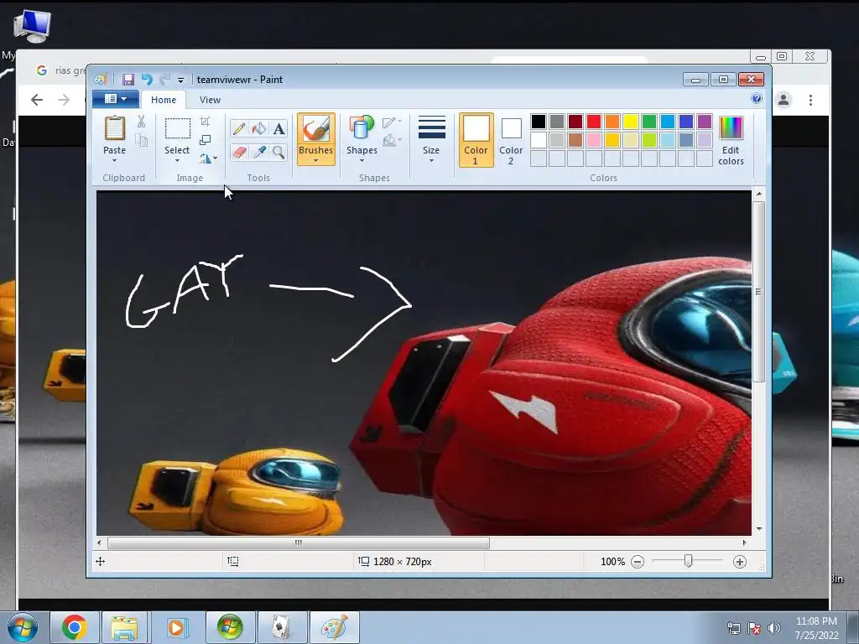Open Chrome from the taskbar
Viewport: 859px width, 644px height.
click(x=75, y=627)
